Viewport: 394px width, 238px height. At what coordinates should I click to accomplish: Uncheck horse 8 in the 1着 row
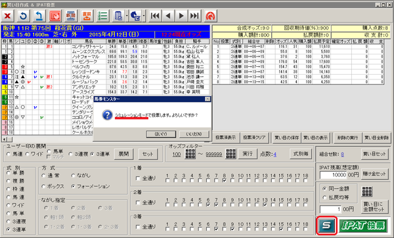coord(224,180)
